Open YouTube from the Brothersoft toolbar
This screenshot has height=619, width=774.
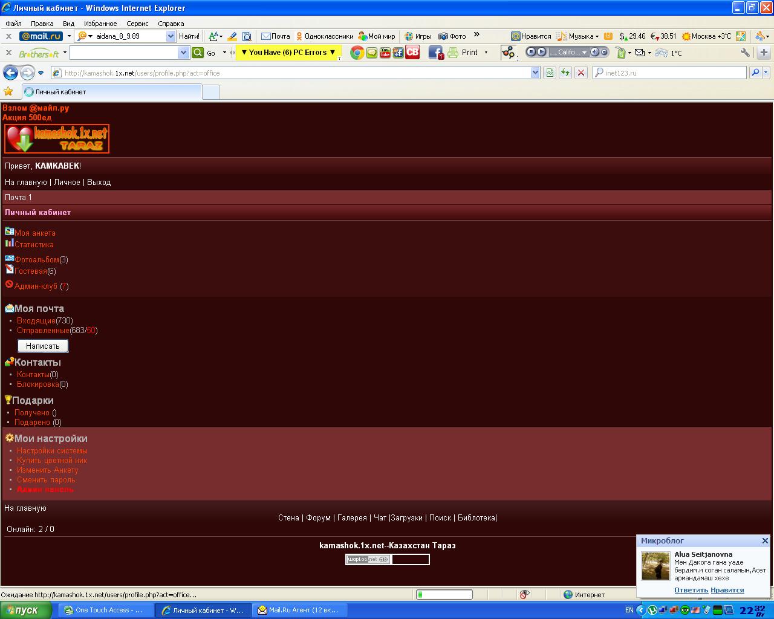click(385, 53)
